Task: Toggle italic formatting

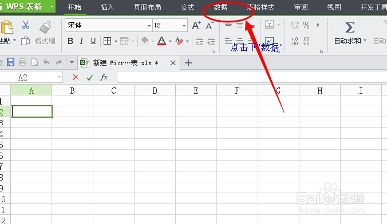Action: (x=81, y=41)
